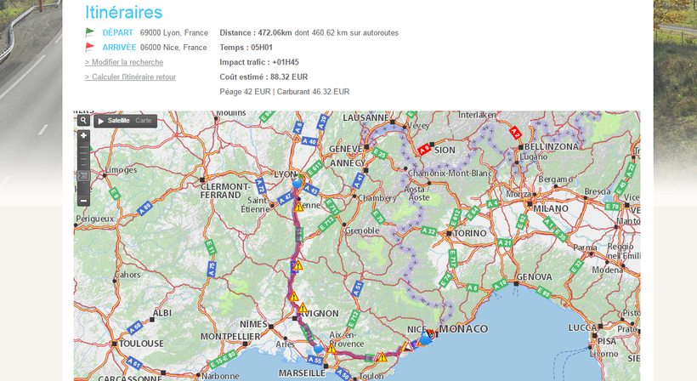Click the address 06000 Nice, France

click(x=173, y=47)
